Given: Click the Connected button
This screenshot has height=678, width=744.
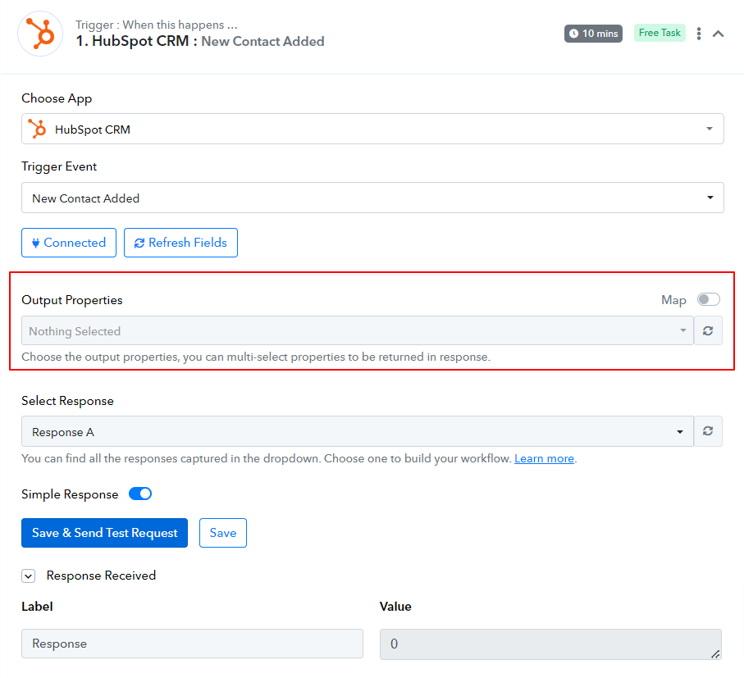Looking at the screenshot, I should coord(69,243).
